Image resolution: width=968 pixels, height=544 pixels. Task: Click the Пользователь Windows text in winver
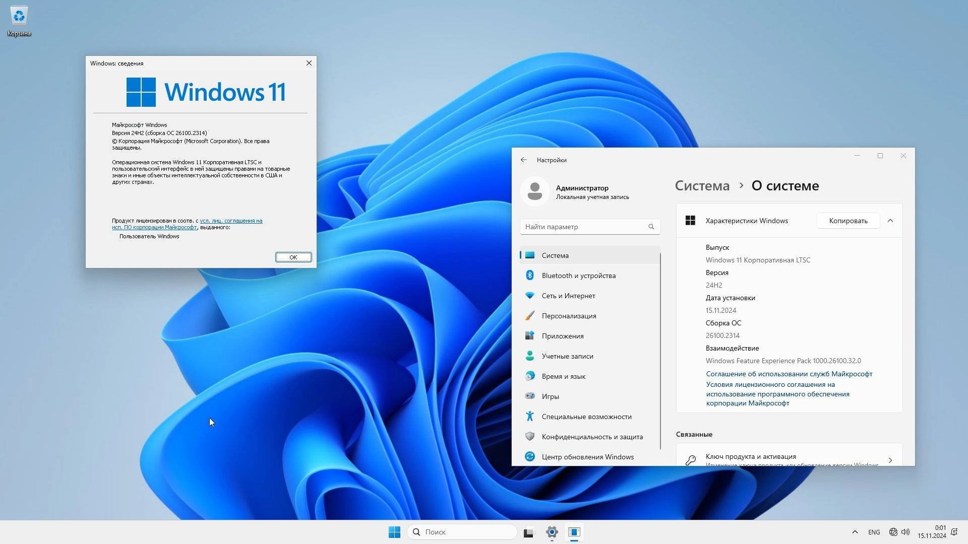(149, 236)
